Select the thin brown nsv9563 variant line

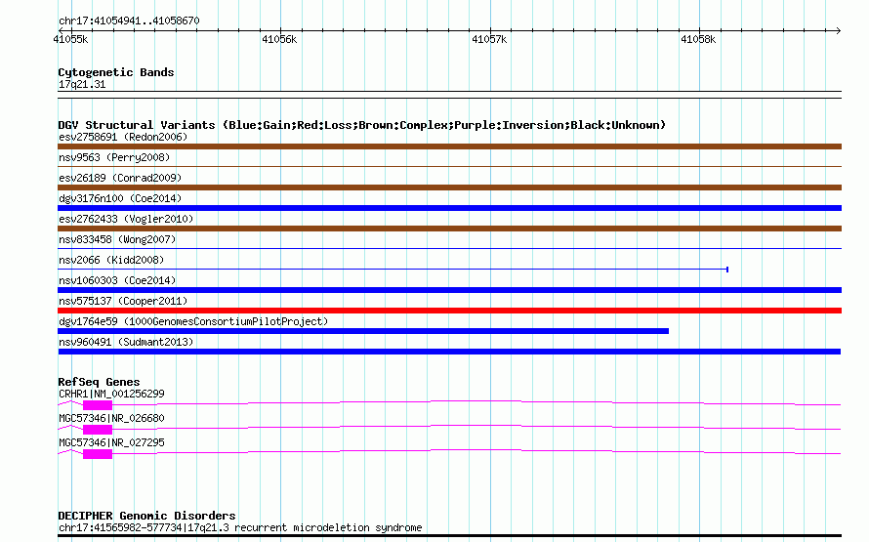(x=449, y=166)
